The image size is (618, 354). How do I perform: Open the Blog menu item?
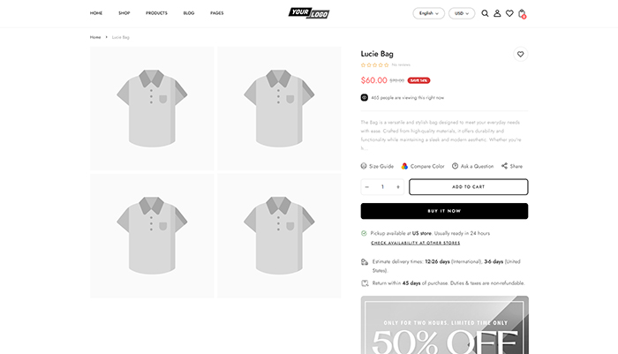[x=189, y=13]
